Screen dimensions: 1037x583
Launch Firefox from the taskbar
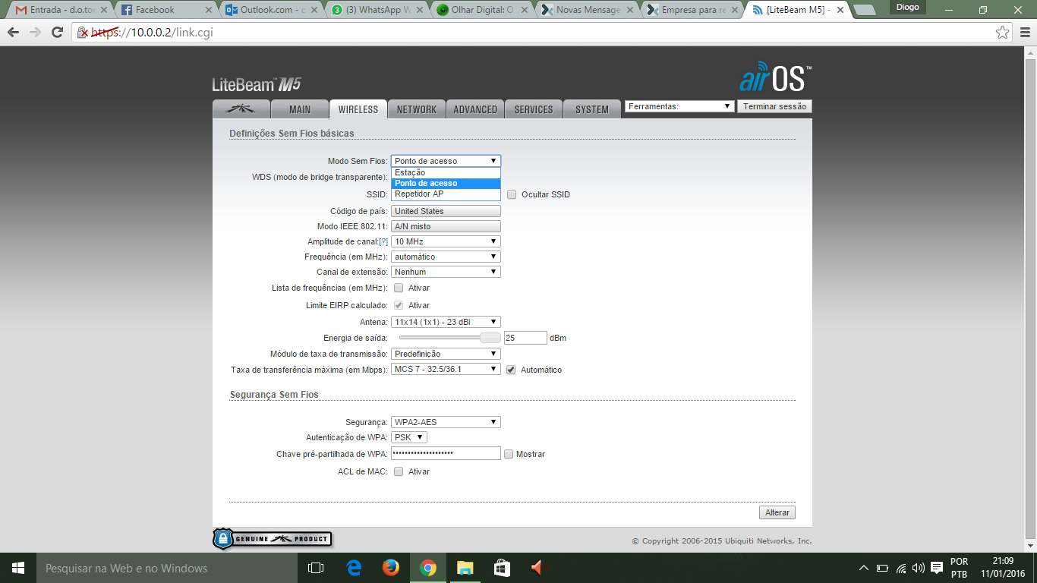391,568
